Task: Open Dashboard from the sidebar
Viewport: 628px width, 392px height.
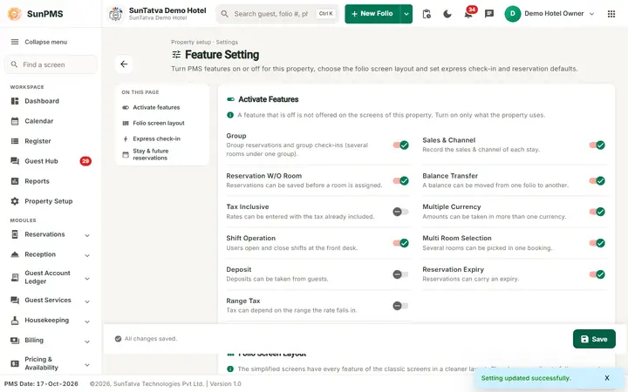Action: click(x=51, y=101)
